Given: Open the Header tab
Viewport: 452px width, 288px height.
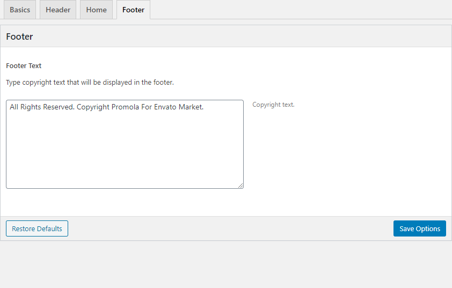Looking at the screenshot, I should 58,10.
